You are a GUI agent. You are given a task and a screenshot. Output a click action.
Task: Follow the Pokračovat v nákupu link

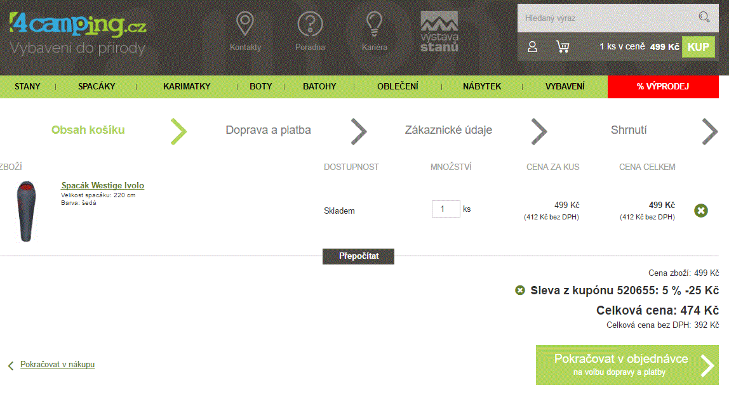57,365
